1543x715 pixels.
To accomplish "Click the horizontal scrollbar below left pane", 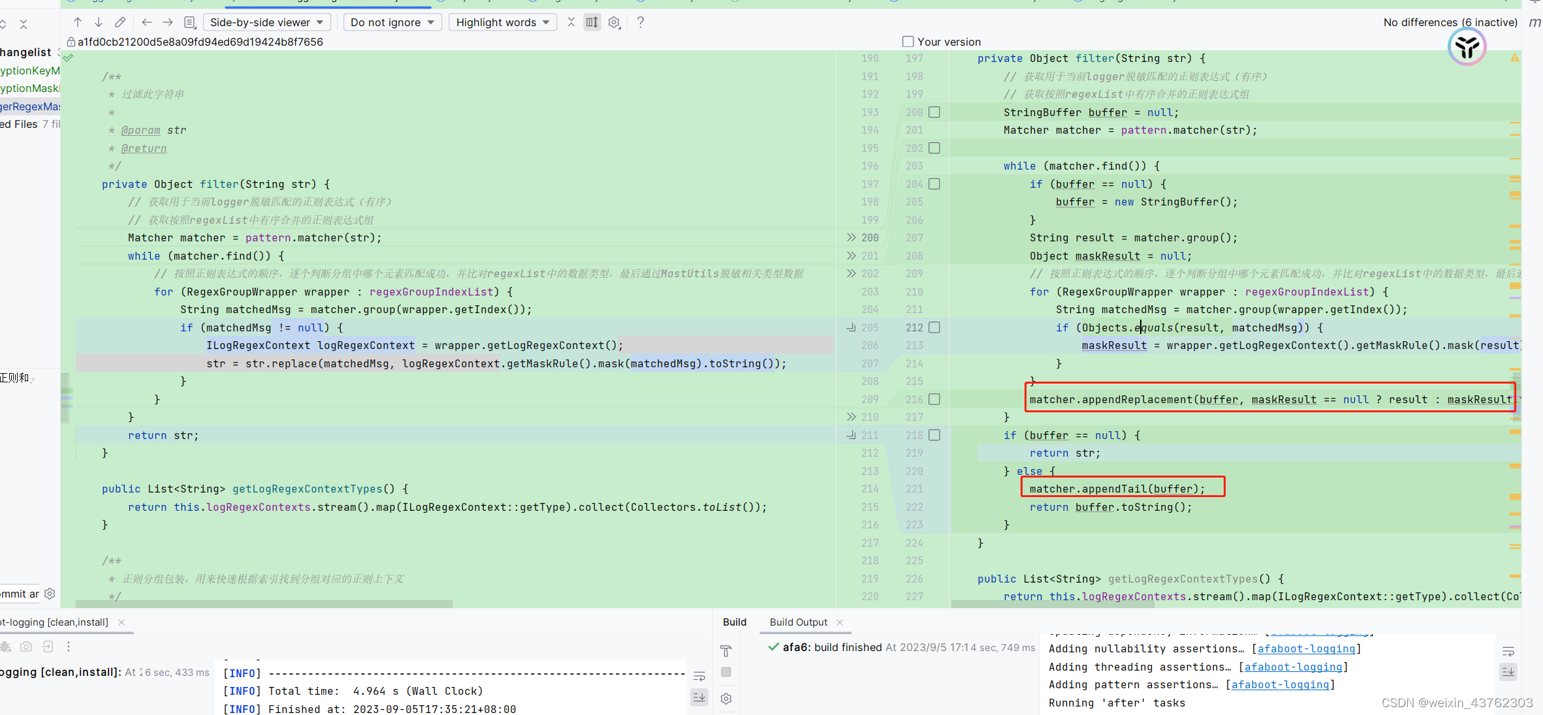I will click(263, 605).
